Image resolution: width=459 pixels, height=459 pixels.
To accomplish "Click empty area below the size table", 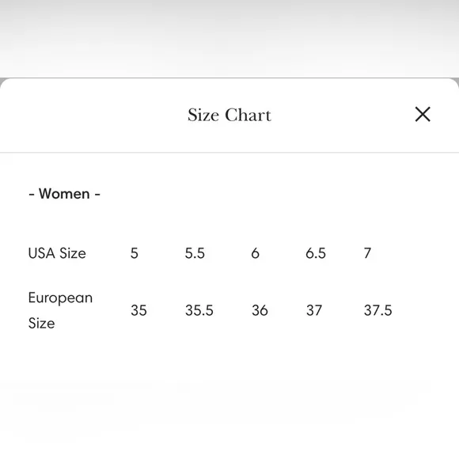I will pyautogui.click(x=229, y=395).
